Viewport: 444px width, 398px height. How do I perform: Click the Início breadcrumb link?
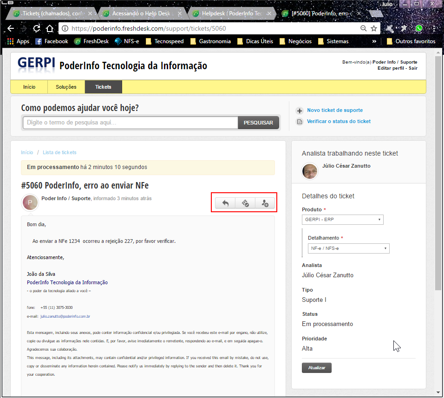27,152
